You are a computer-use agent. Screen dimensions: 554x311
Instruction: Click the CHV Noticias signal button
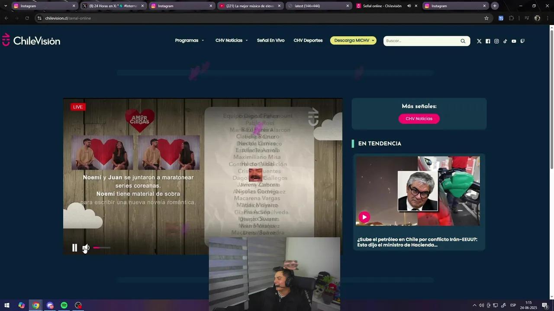coord(419,119)
